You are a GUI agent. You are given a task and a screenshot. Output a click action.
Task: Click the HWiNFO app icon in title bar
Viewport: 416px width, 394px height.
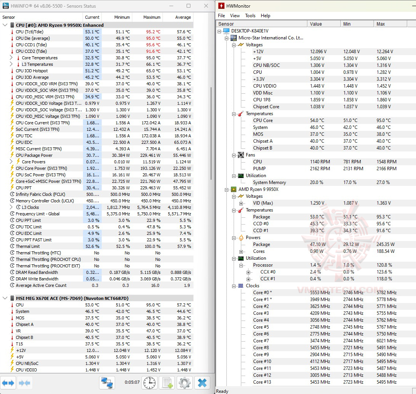(x=5, y=6)
